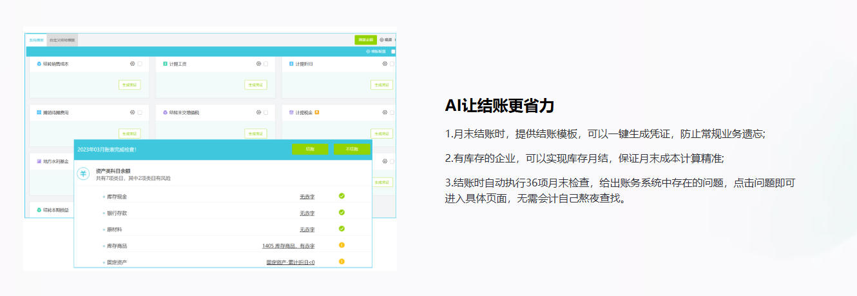Click 生成凭证 on 结转未交增值税 card
Screen dimensions: 857x296
(x=256, y=133)
